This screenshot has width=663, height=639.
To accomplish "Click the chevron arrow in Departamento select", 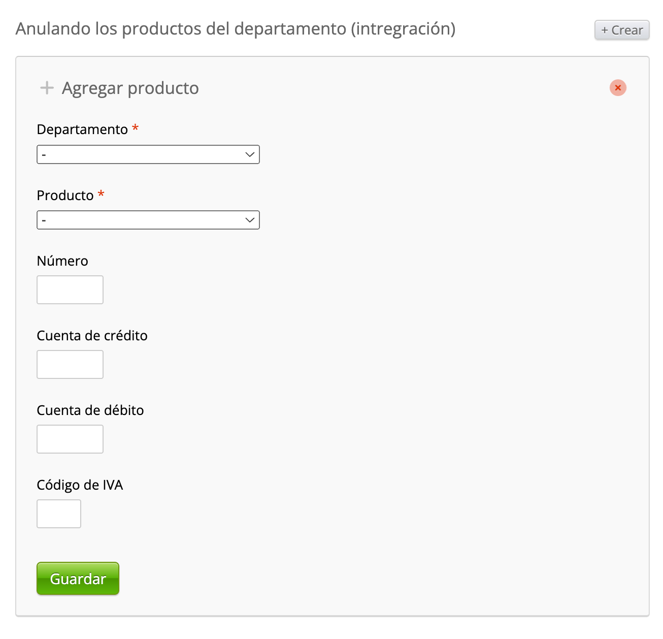I will [x=250, y=154].
